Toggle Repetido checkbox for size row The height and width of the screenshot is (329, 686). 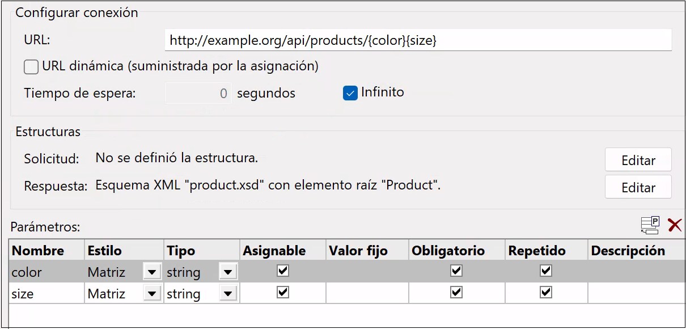546,293
